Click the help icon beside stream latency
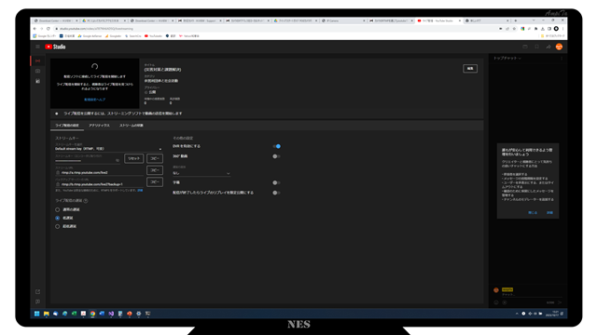 86,201
